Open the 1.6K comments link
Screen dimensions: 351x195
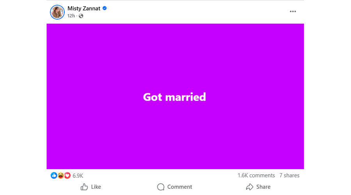click(x=256, y=175)
